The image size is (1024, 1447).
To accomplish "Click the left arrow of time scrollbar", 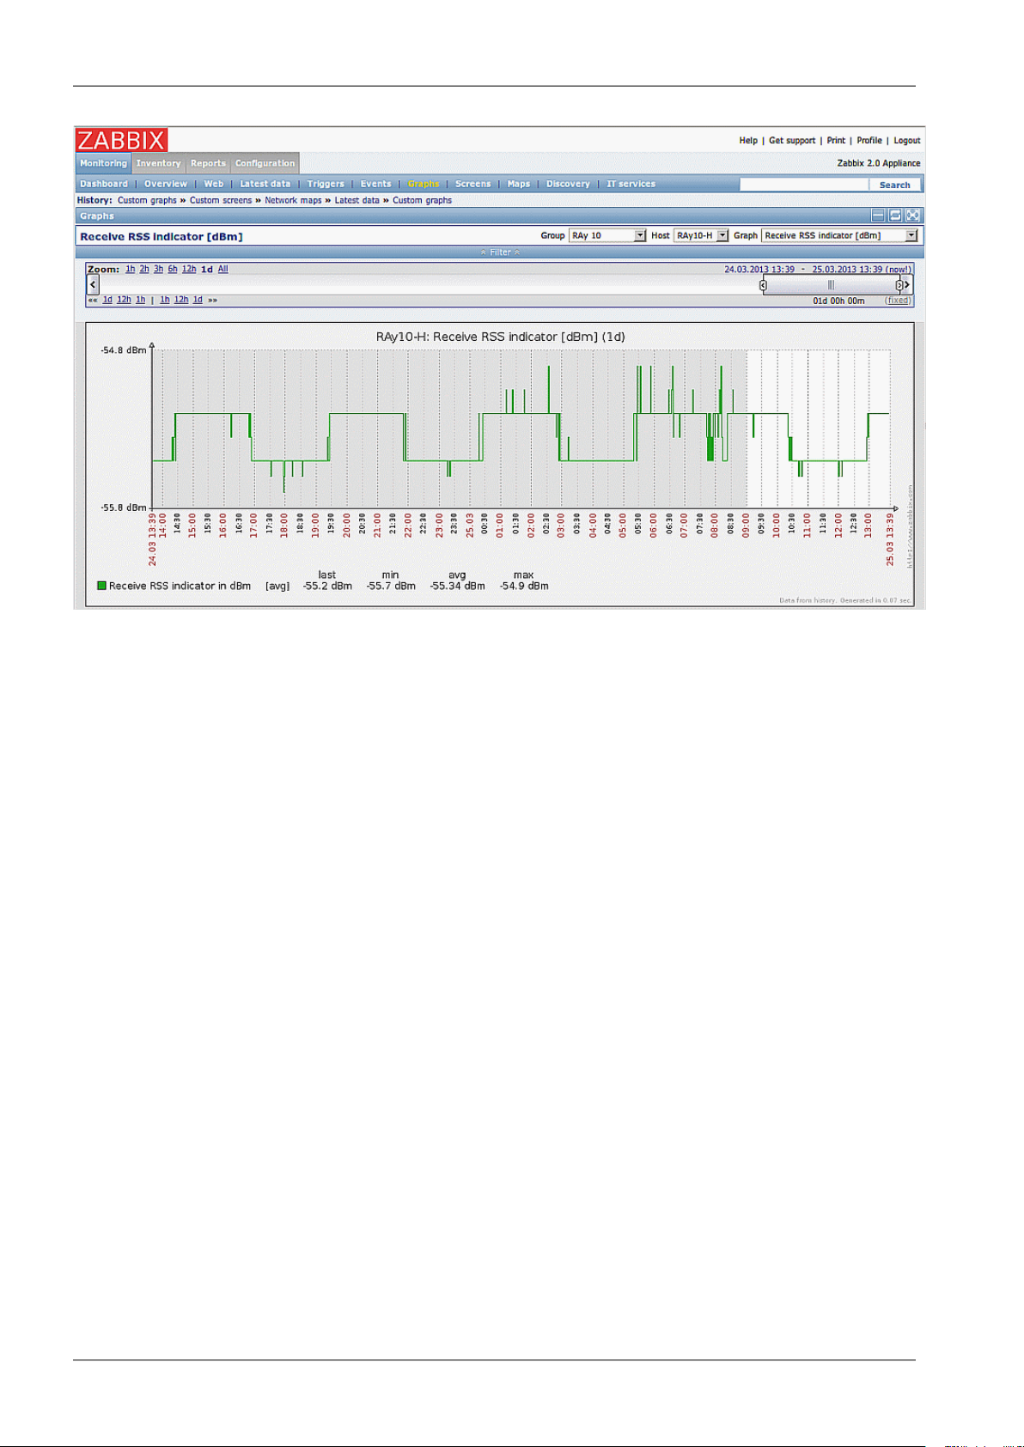I will pos(93,284).
